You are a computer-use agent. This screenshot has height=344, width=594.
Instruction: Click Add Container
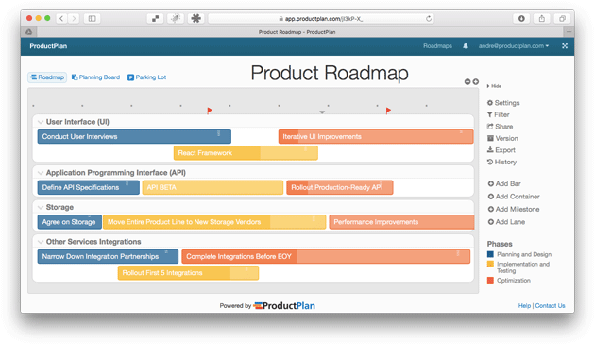[x=514, y=197]
